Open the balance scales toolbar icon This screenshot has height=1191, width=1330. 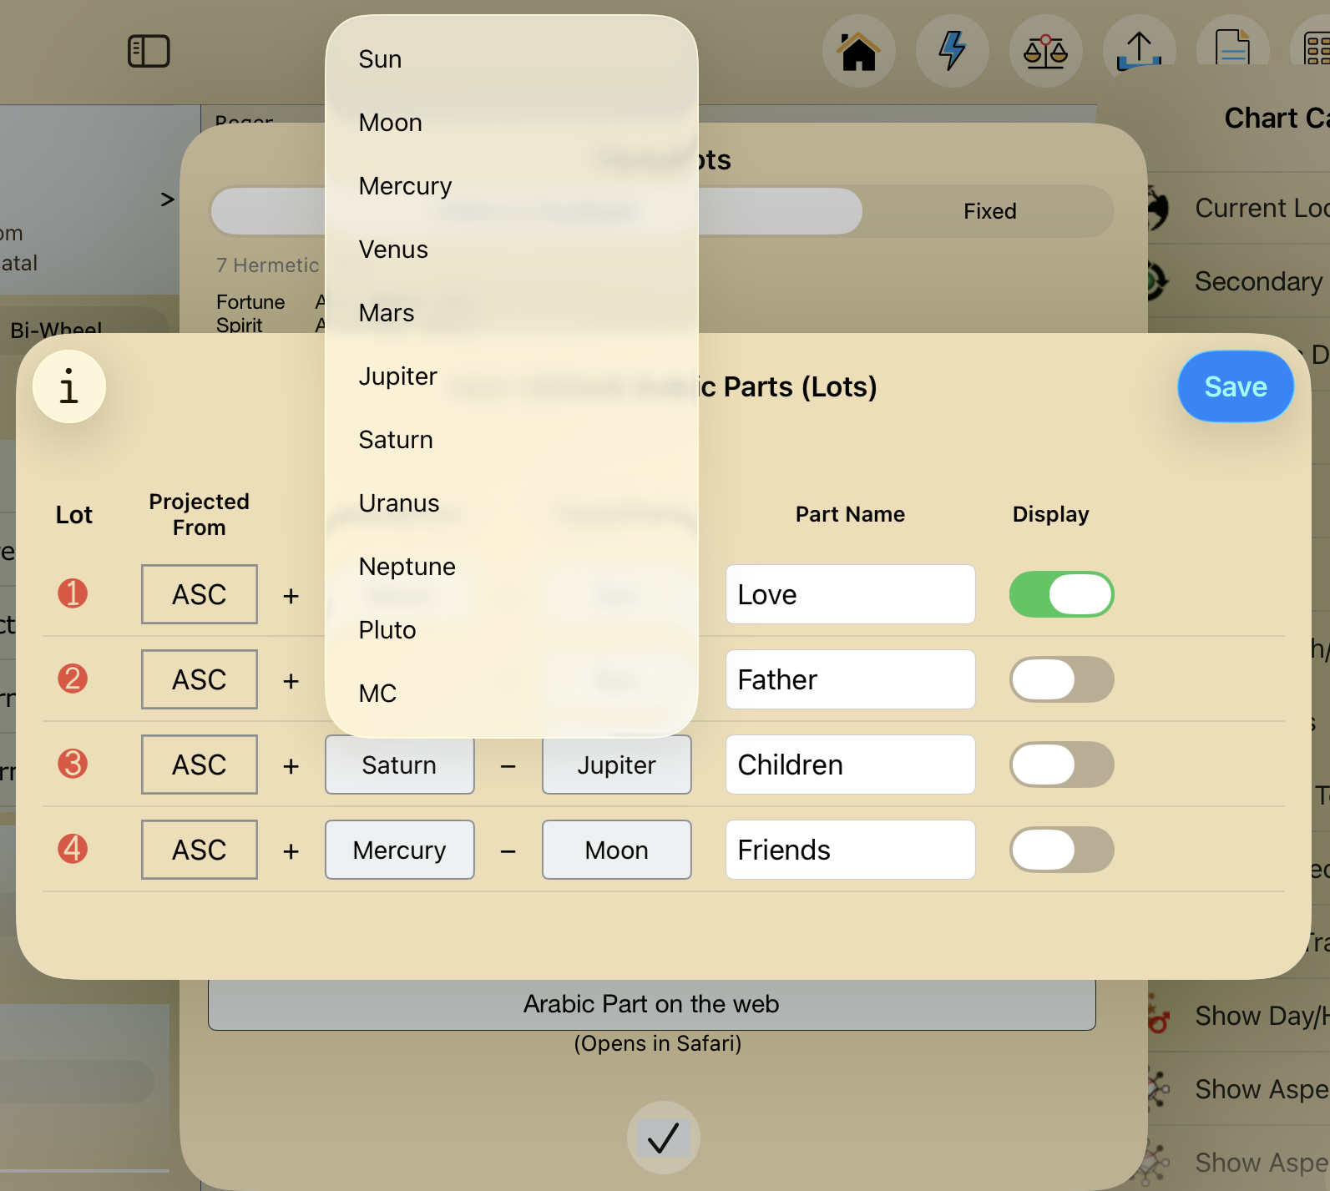pos(1046,51)
